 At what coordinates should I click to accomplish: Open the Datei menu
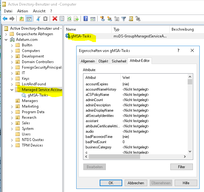(8, 11)
